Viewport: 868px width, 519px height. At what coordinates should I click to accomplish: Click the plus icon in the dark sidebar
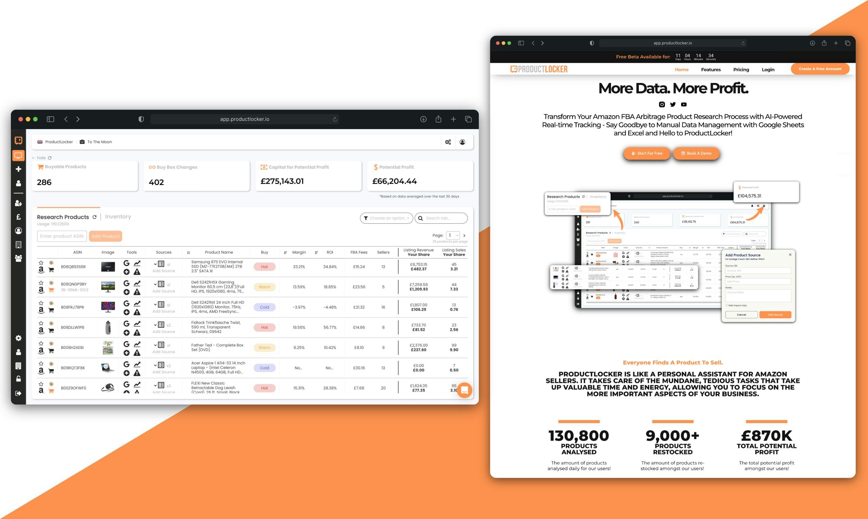coord(18,169)
